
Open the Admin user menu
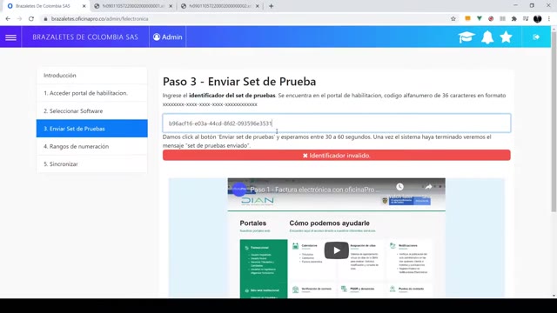pyautogui.click(x=168, y=37)
